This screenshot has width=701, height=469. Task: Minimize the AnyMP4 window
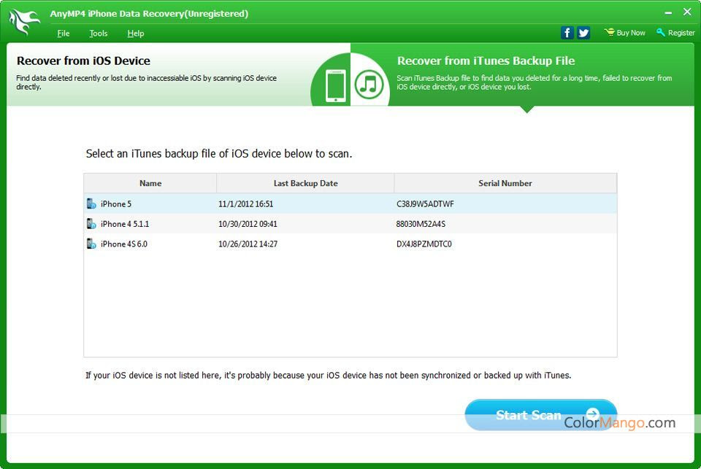pyautogui.click(x=668, y=13)
